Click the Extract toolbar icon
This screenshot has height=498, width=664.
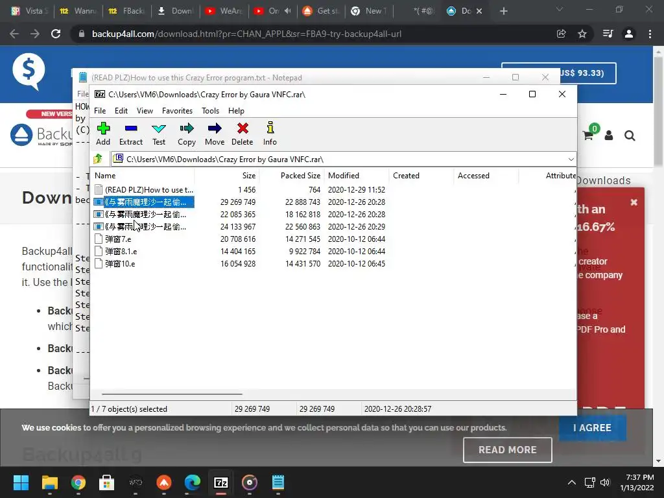pos(131,134)
